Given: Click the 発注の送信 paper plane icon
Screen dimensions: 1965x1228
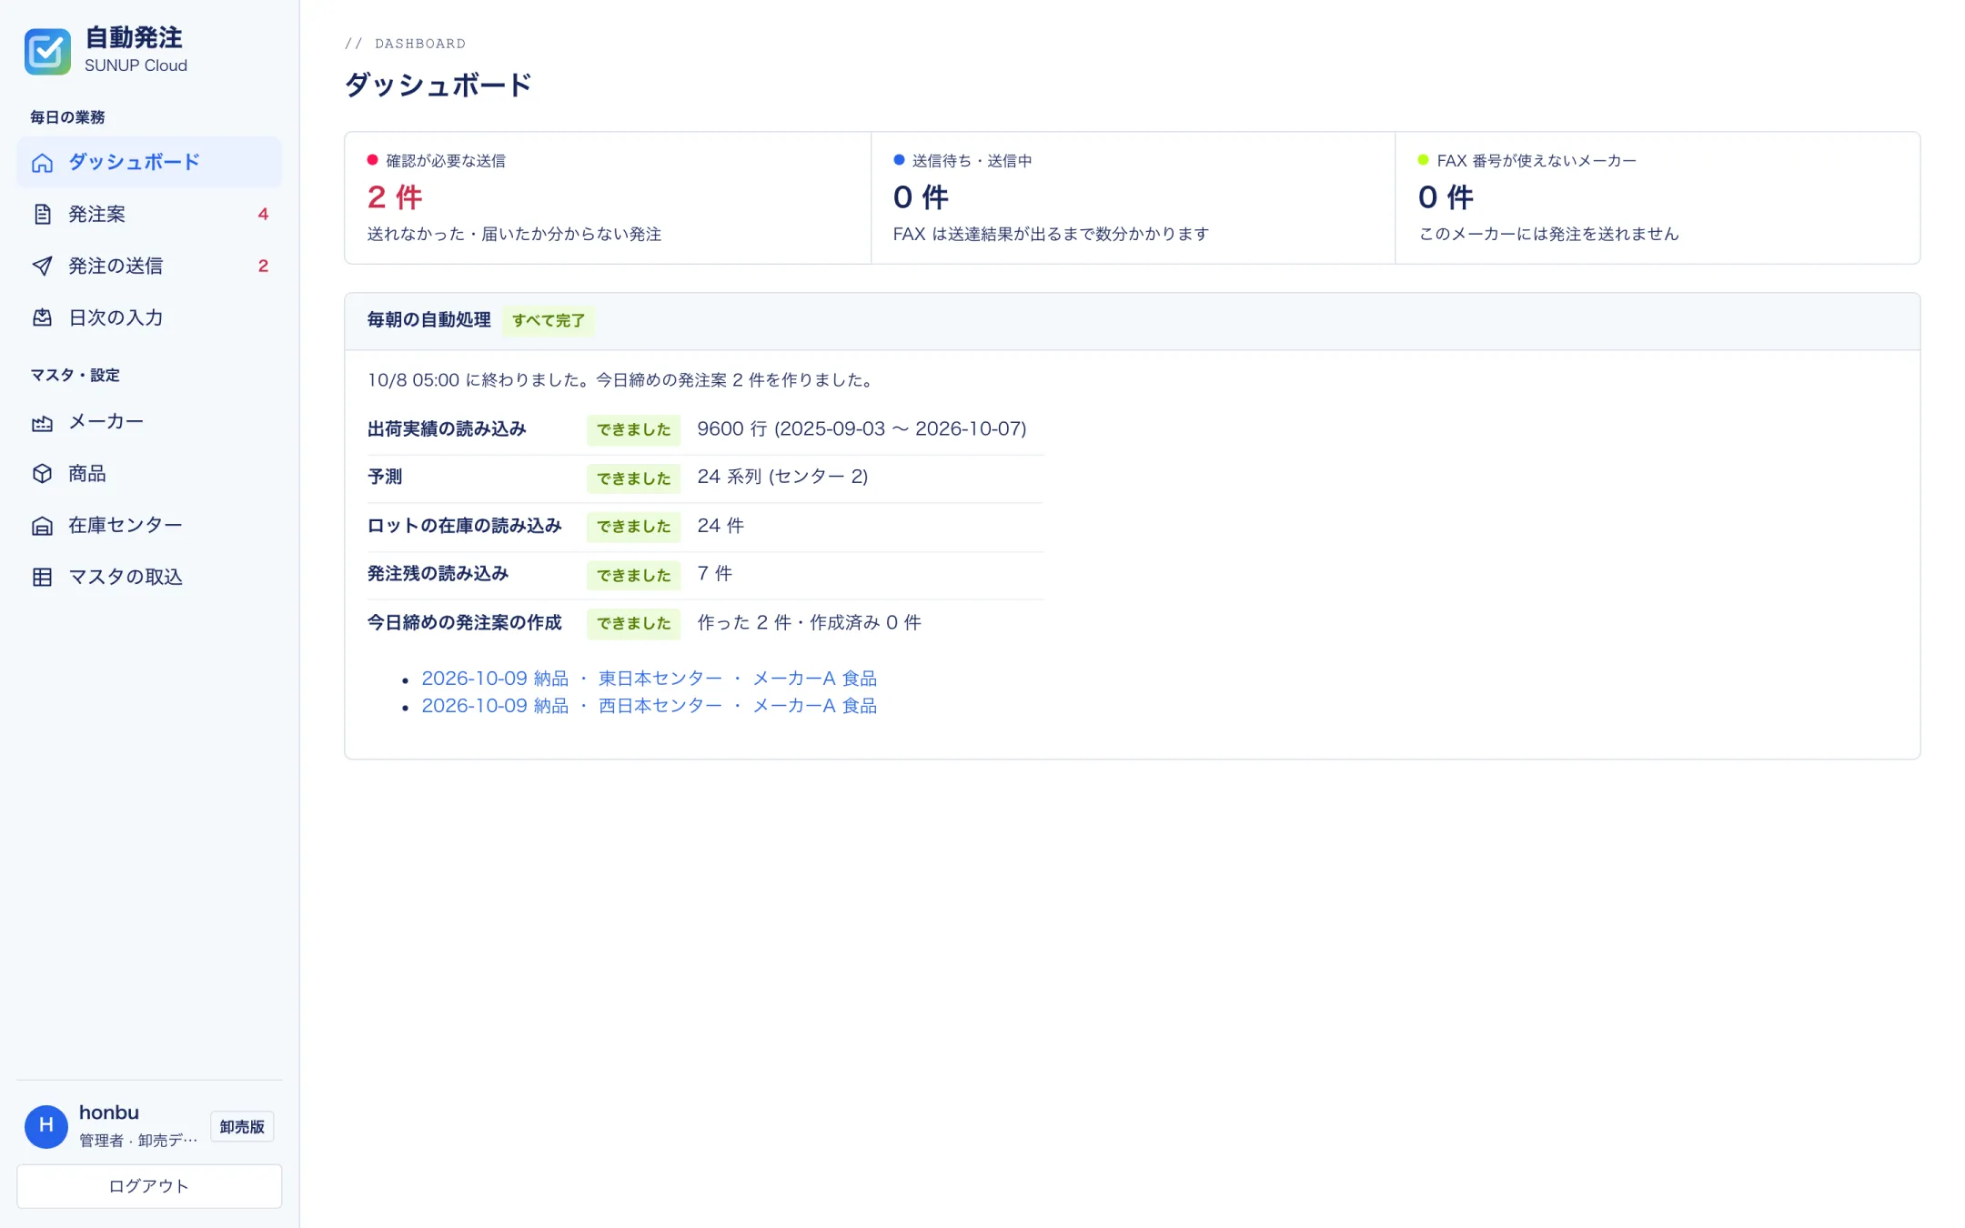Looking at the screenshot, I should point(42,267).
